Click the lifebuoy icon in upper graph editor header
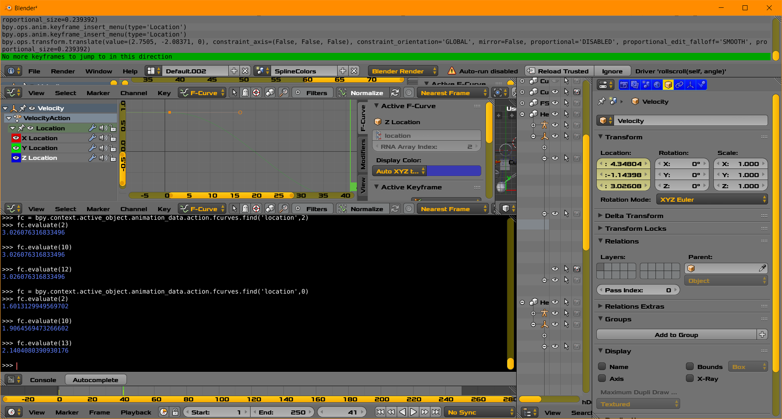782x419 pixels. (256, 93)
